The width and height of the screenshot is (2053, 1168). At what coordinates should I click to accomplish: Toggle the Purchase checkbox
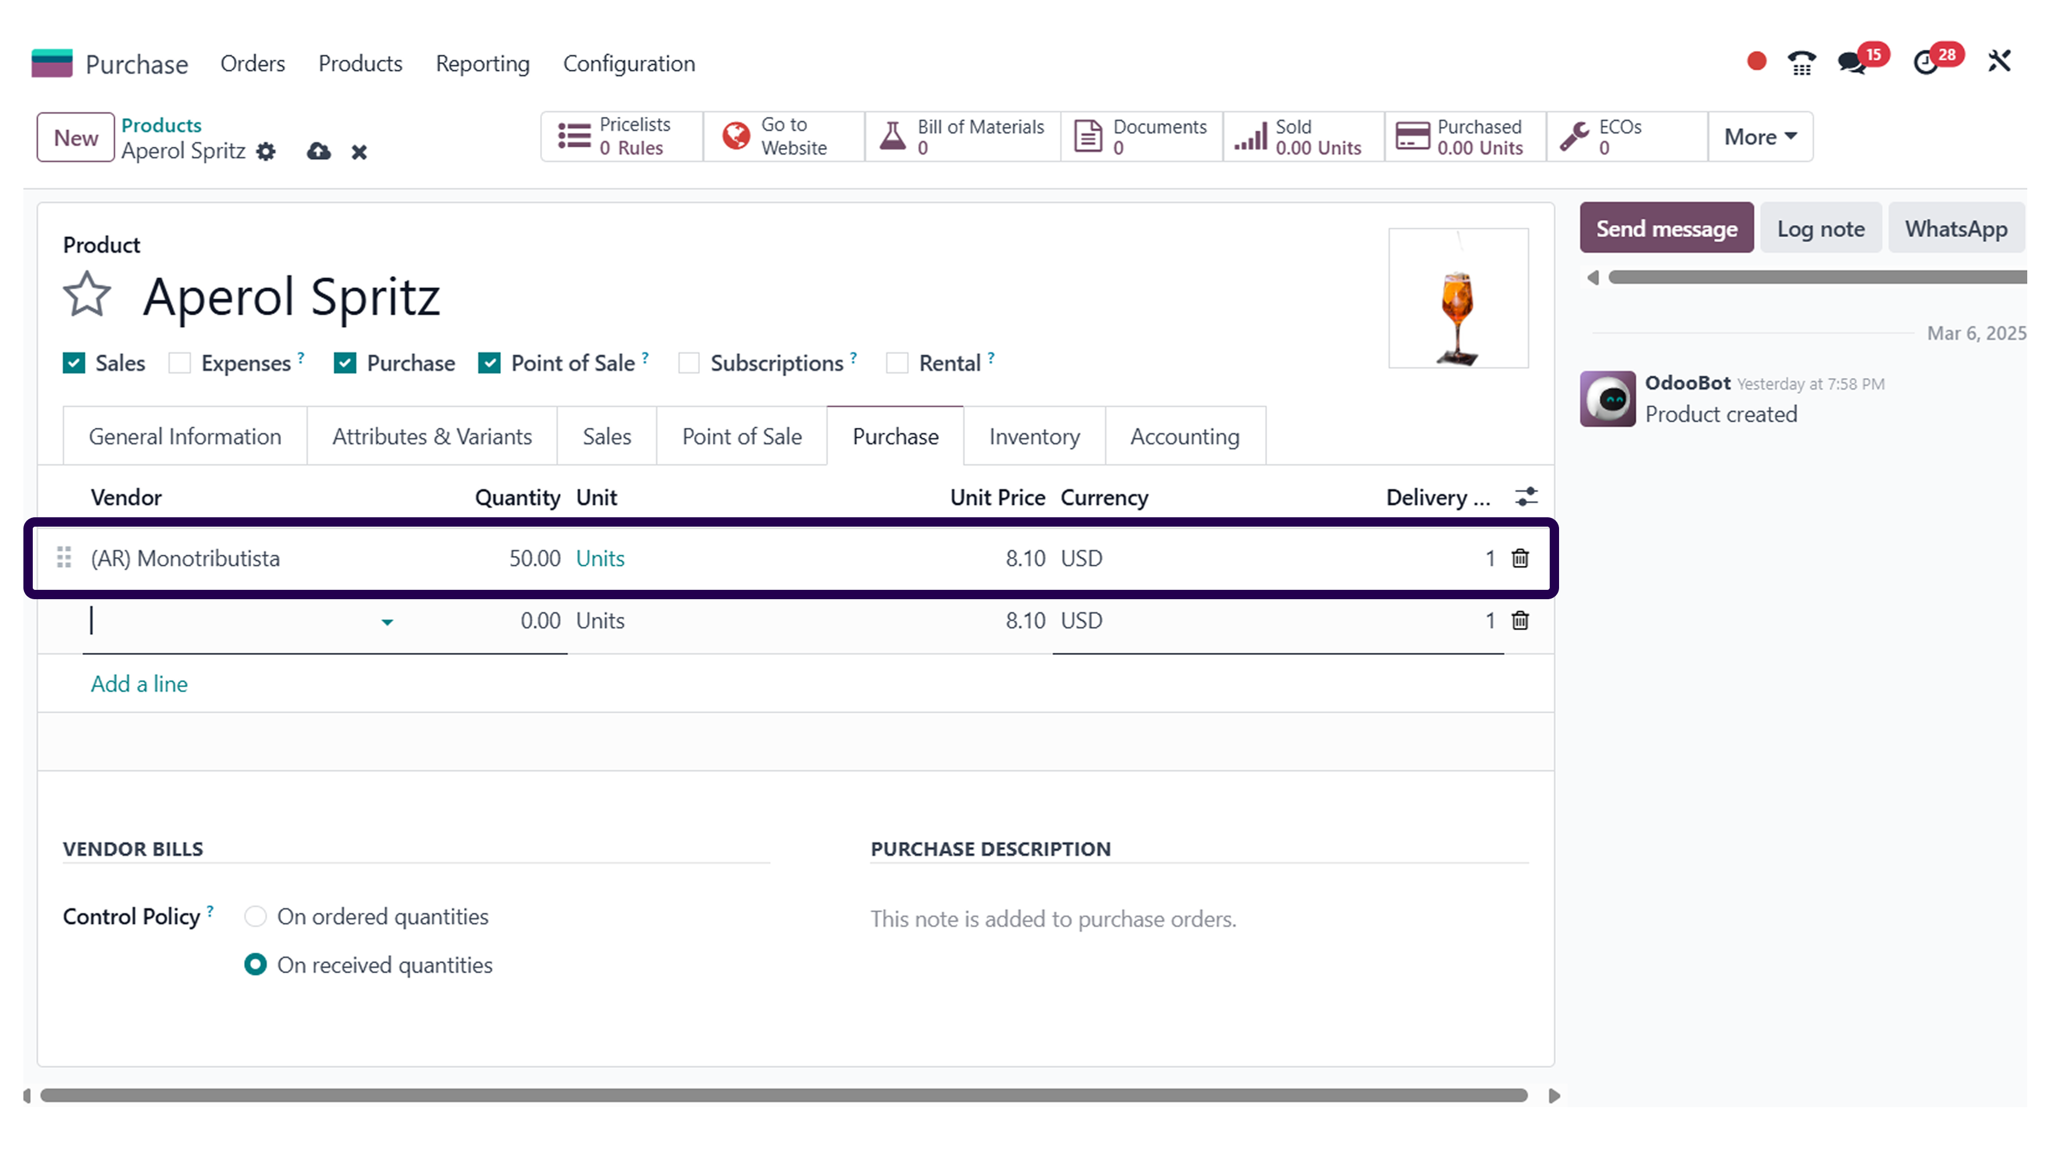coord(345,363)
